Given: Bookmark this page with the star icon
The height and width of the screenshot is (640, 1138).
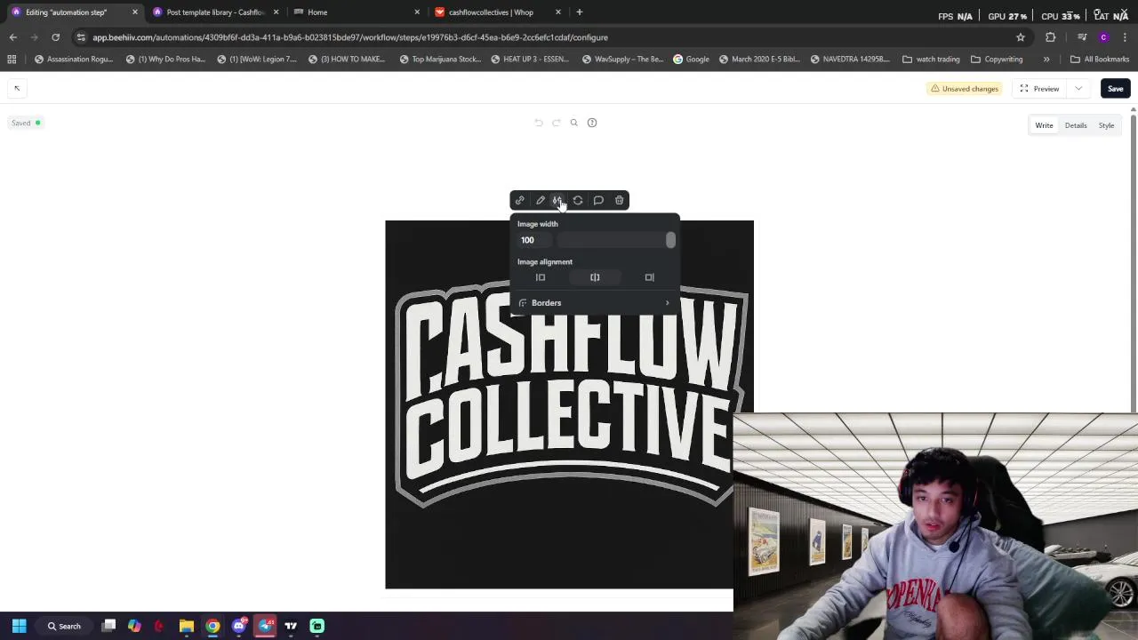Looking at the screenshot, I should [x=1021, y=37].
